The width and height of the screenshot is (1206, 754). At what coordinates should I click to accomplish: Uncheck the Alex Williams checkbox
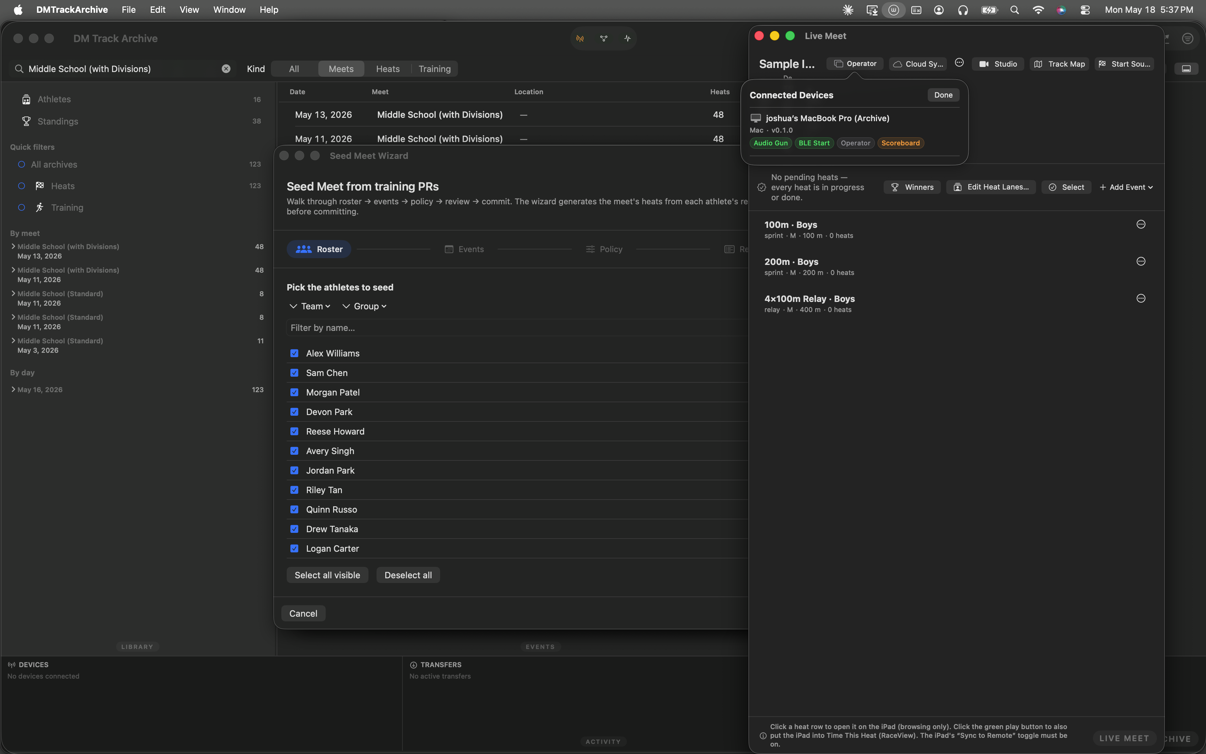[294, 353]
